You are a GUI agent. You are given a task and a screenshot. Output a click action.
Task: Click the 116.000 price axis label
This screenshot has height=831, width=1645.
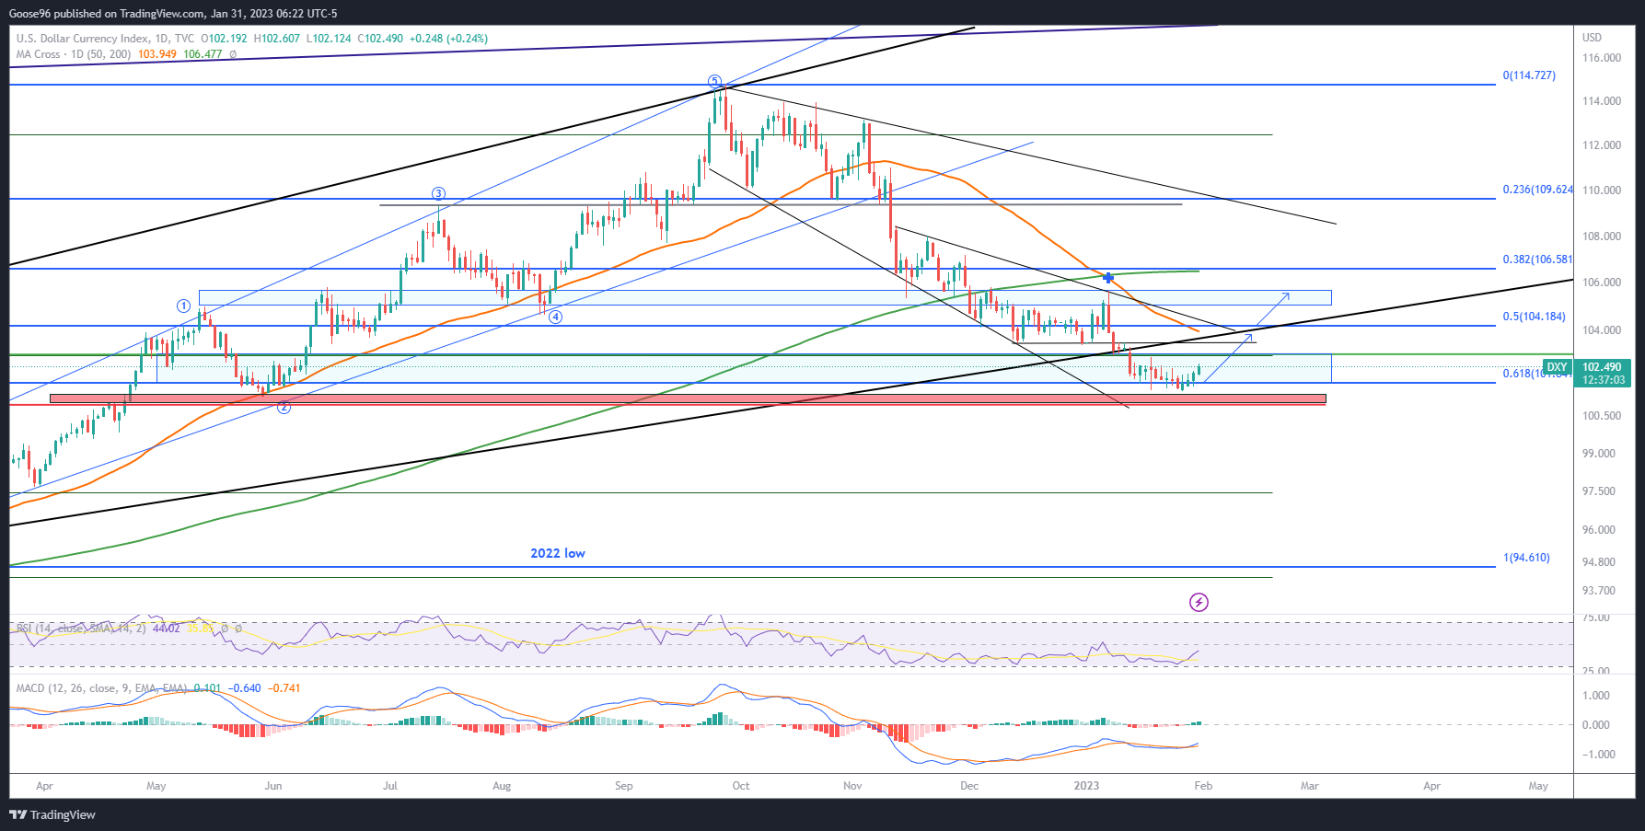(x=1602, y=58)
